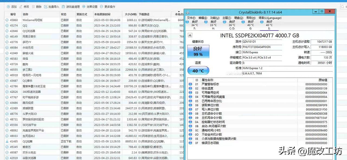Click the serial number field PHLF727200AS4P0IGN

tap(262, 47)
